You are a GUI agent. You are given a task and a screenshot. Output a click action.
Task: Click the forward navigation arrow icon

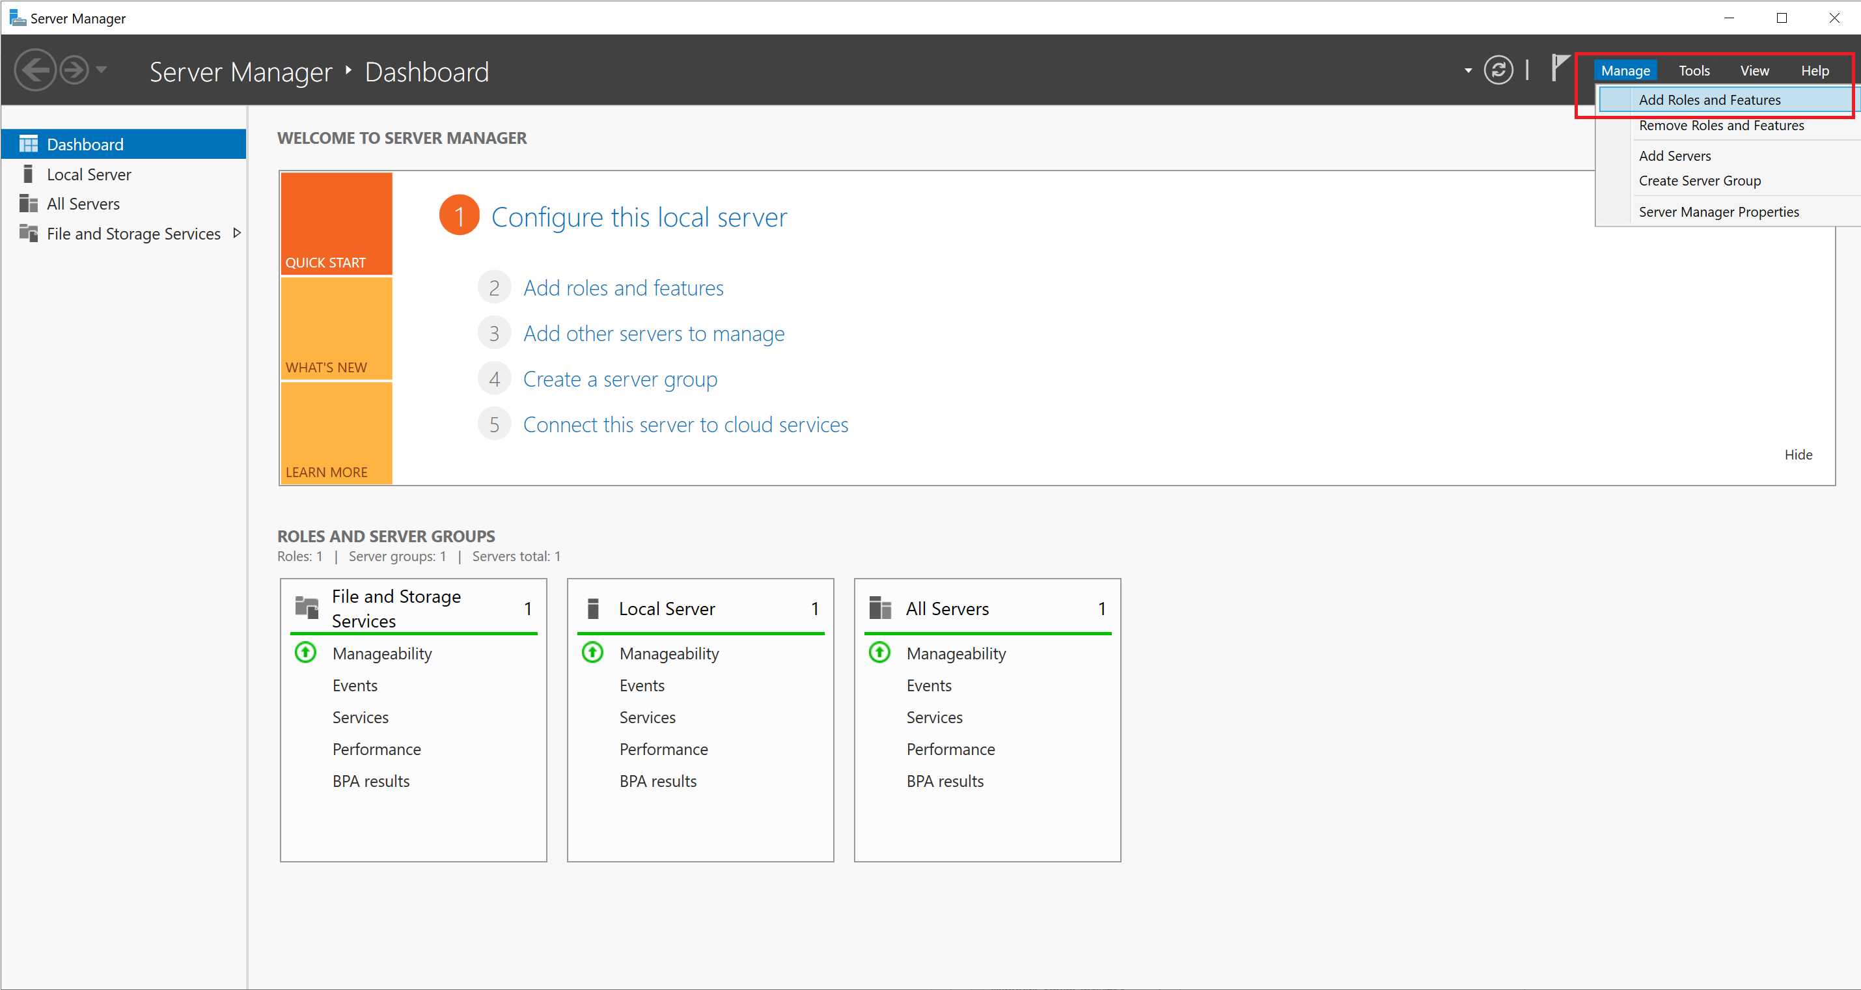click(x=74, y=70)
